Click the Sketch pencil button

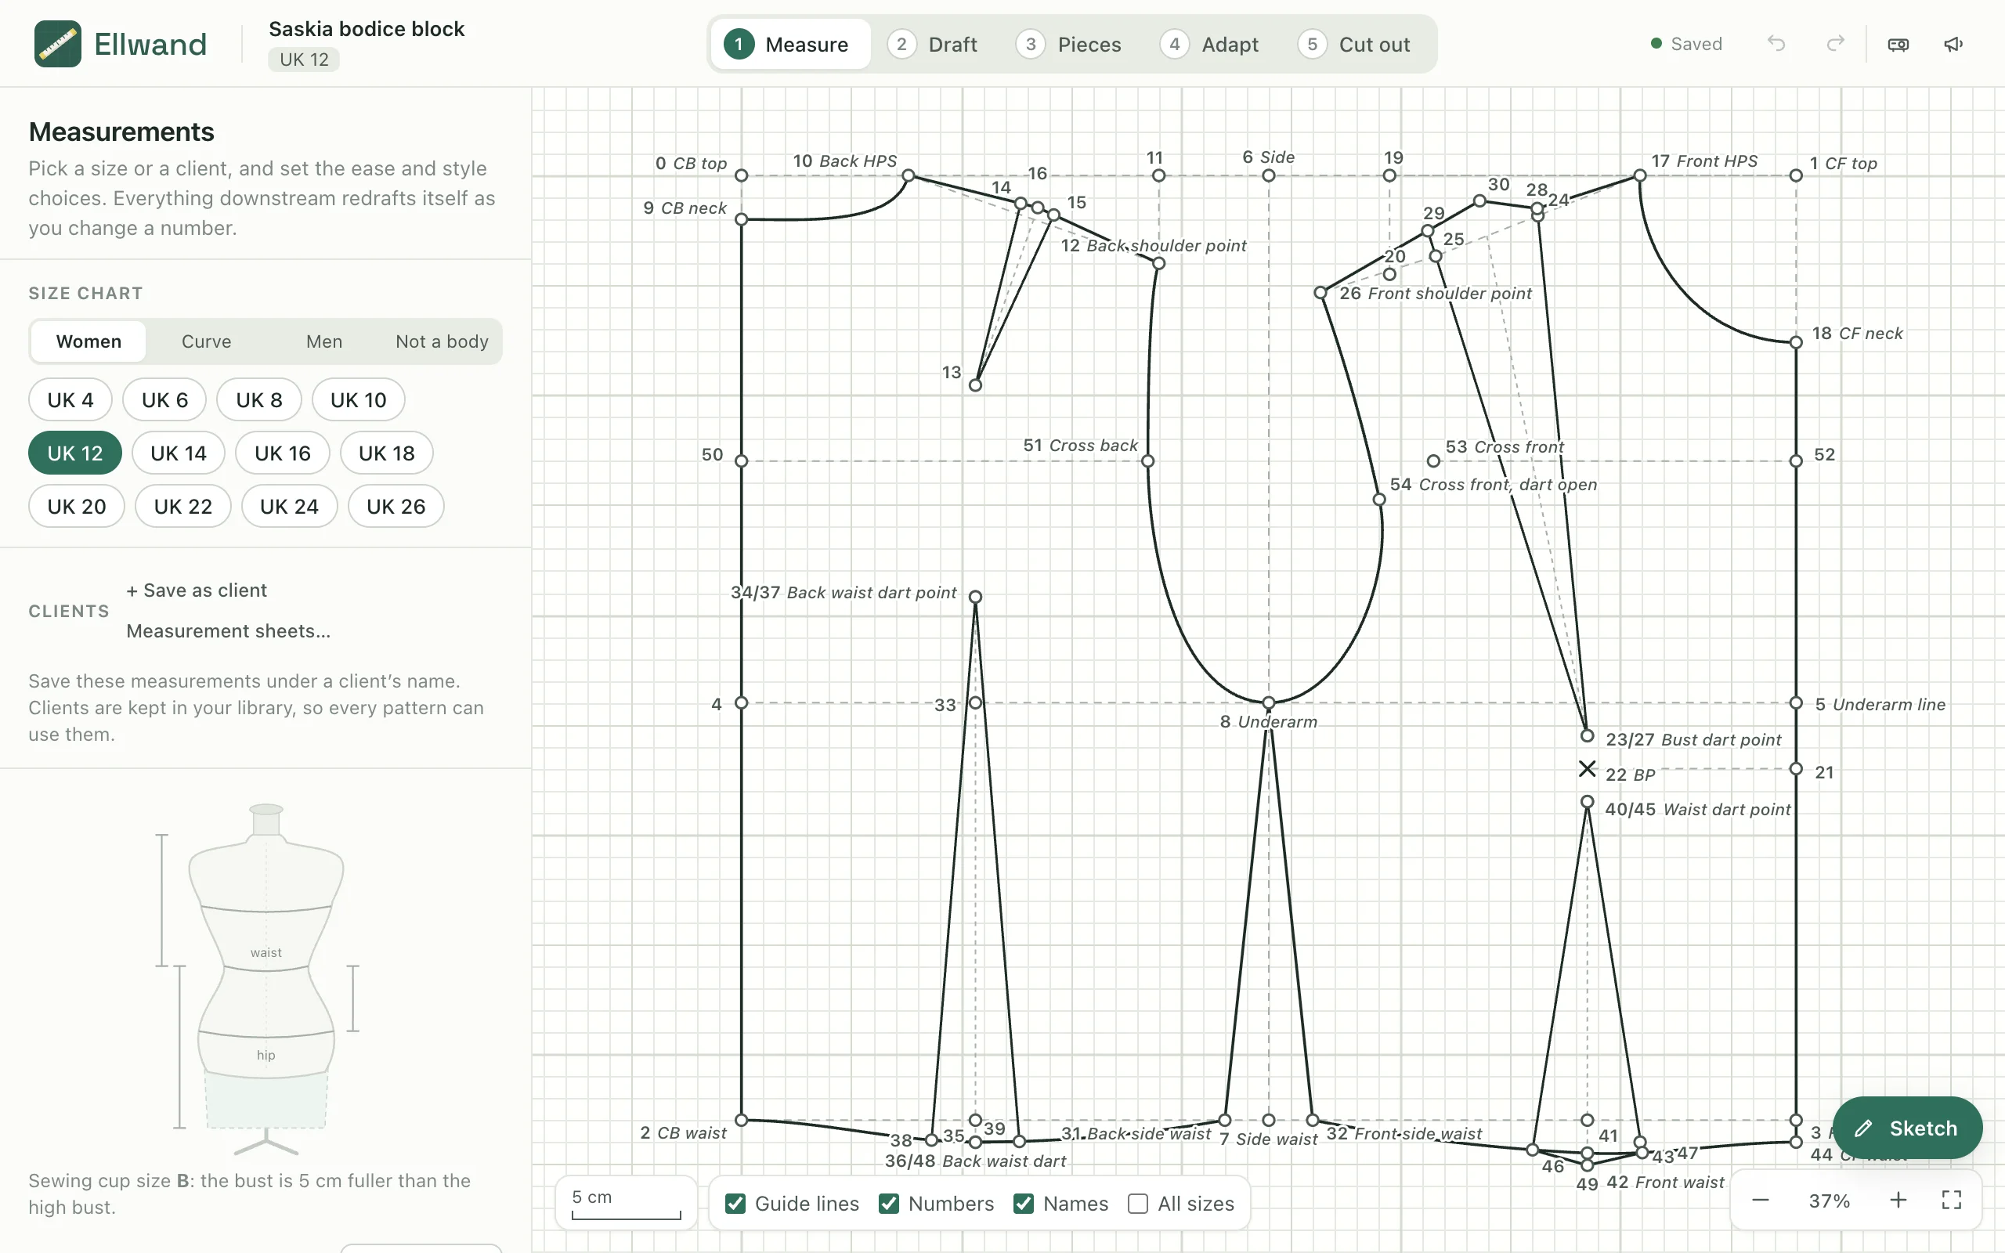tap(1907, 1128)
